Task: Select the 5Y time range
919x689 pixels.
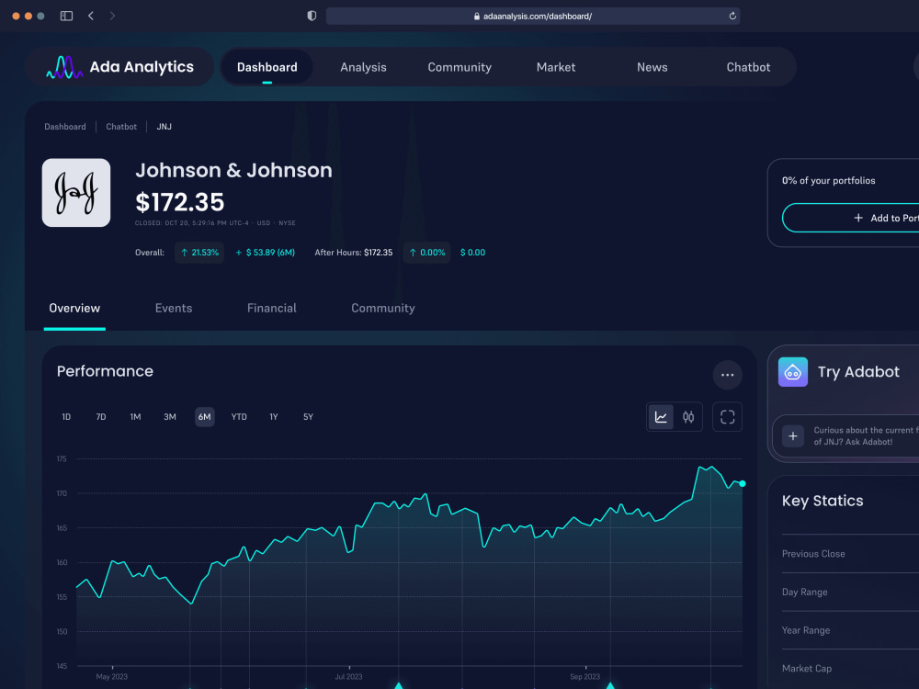Action: 308,417
